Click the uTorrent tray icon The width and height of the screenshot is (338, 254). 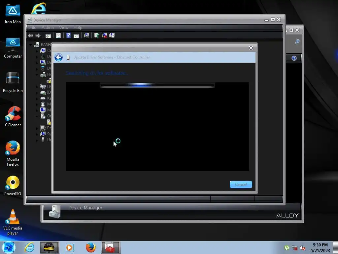[x=287, y=248]
